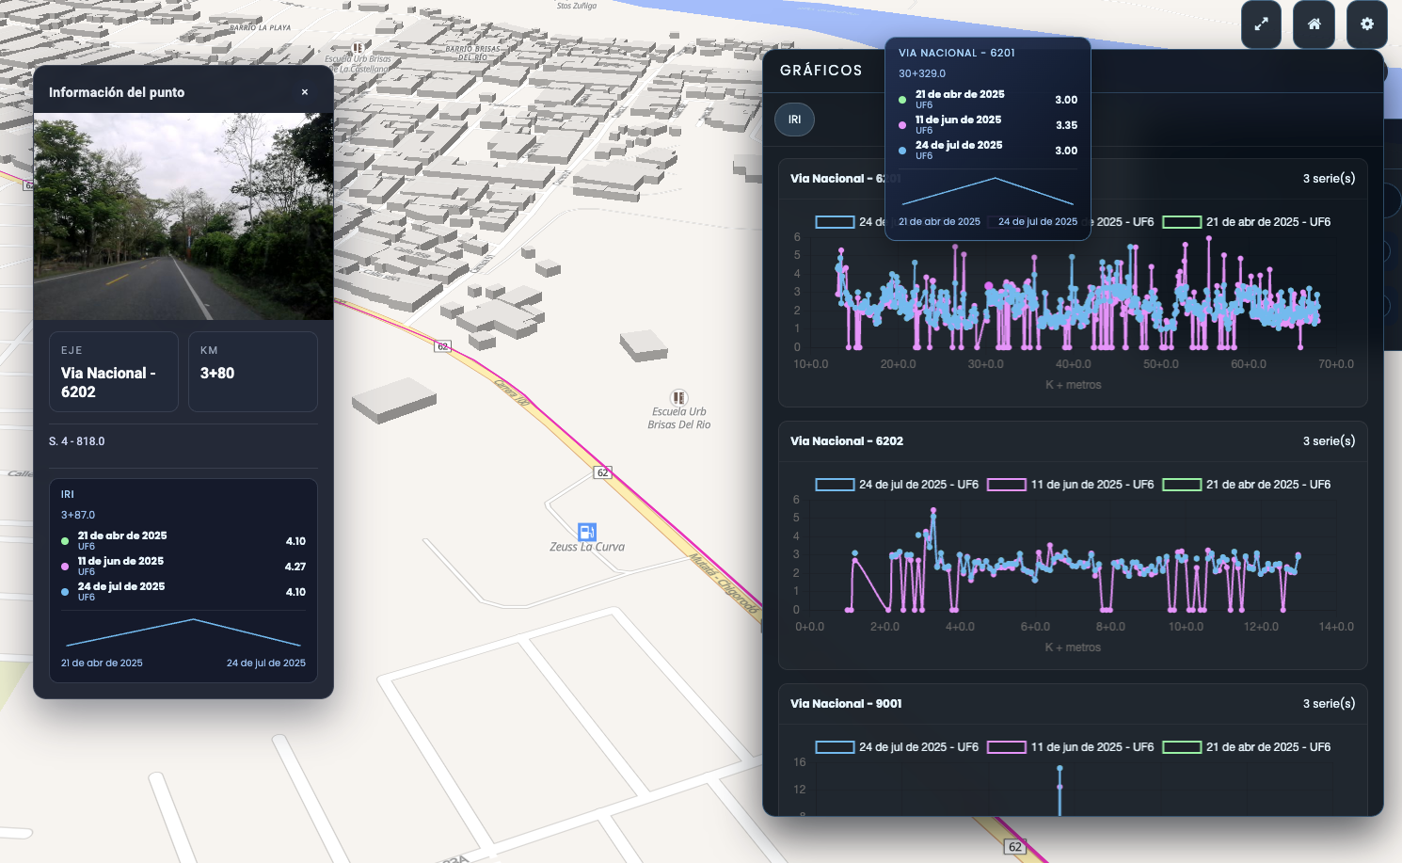Viewport: 1402px width, 863px height.
Task: Click the 3 serie(s) label on the first chart
Action: coord(1329,179)
